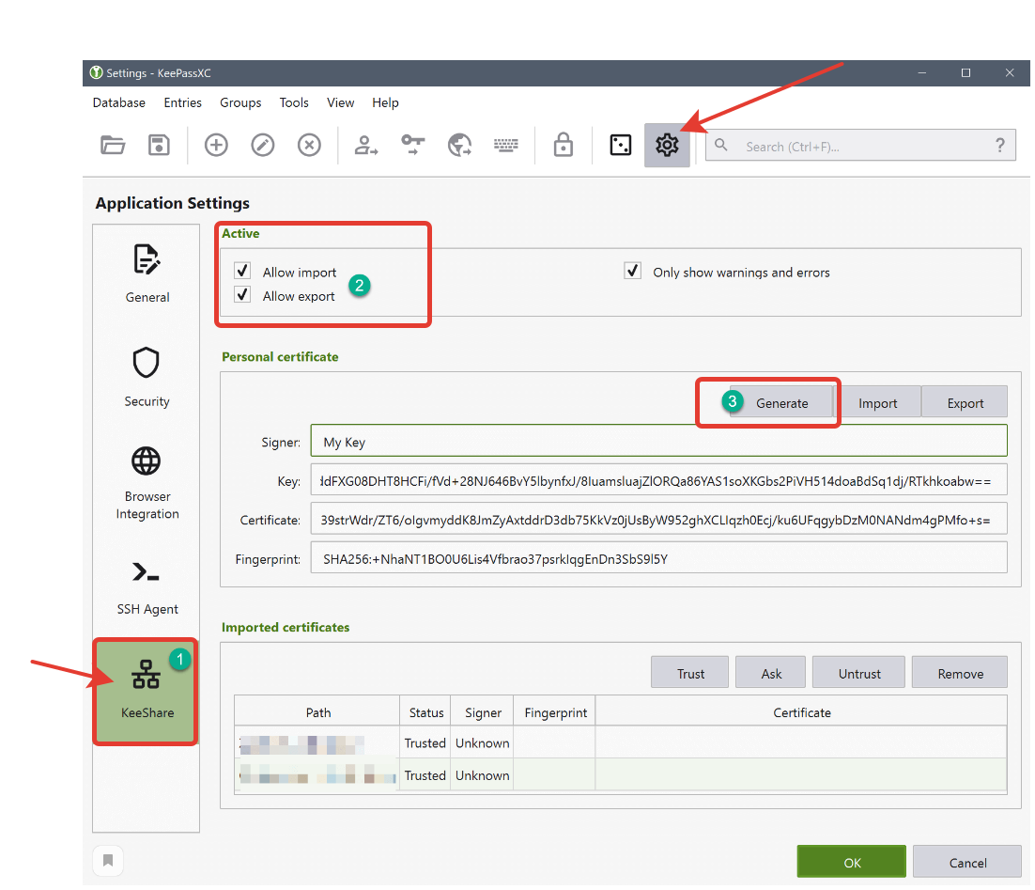Click the Ask button
Viewport: 1035px width, 890px height.
click(771, 673)
